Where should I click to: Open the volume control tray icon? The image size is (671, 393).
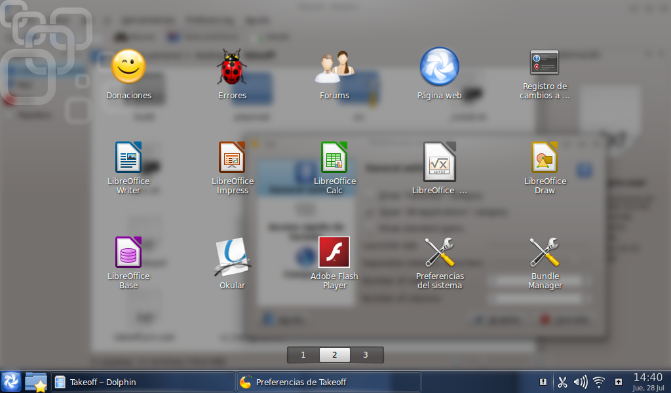click(581, 382)
